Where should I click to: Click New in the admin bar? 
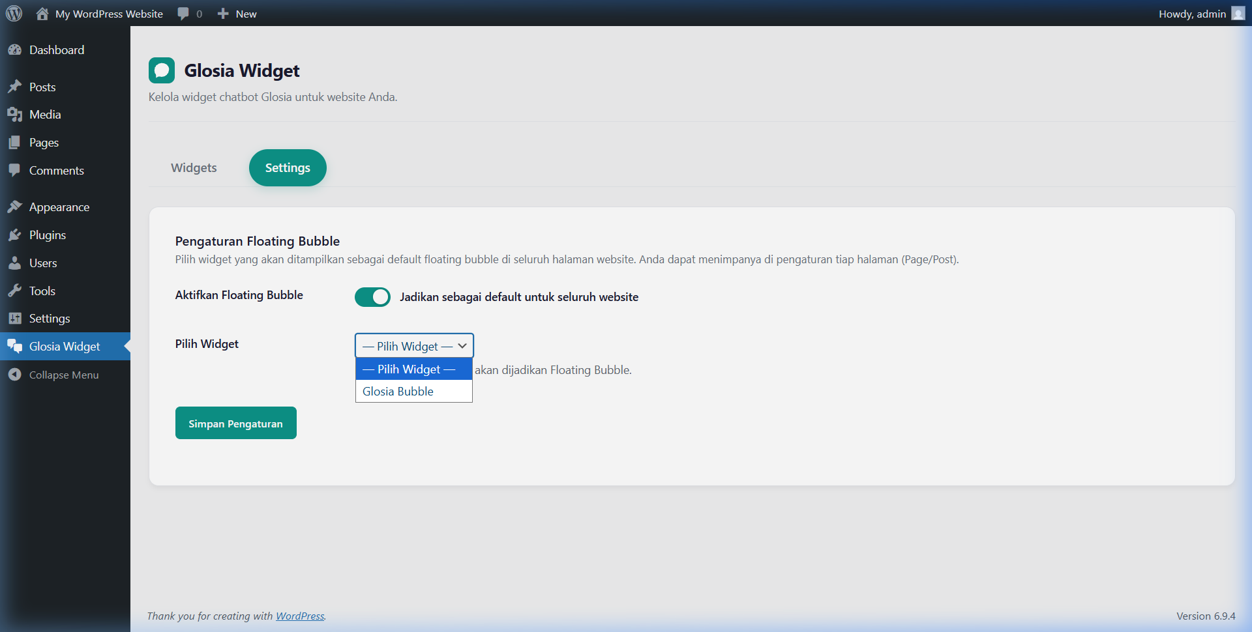tap(246, 14)
